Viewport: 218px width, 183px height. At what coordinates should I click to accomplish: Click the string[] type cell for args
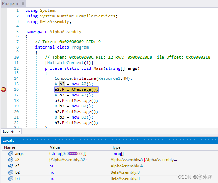tap(117, 154)
